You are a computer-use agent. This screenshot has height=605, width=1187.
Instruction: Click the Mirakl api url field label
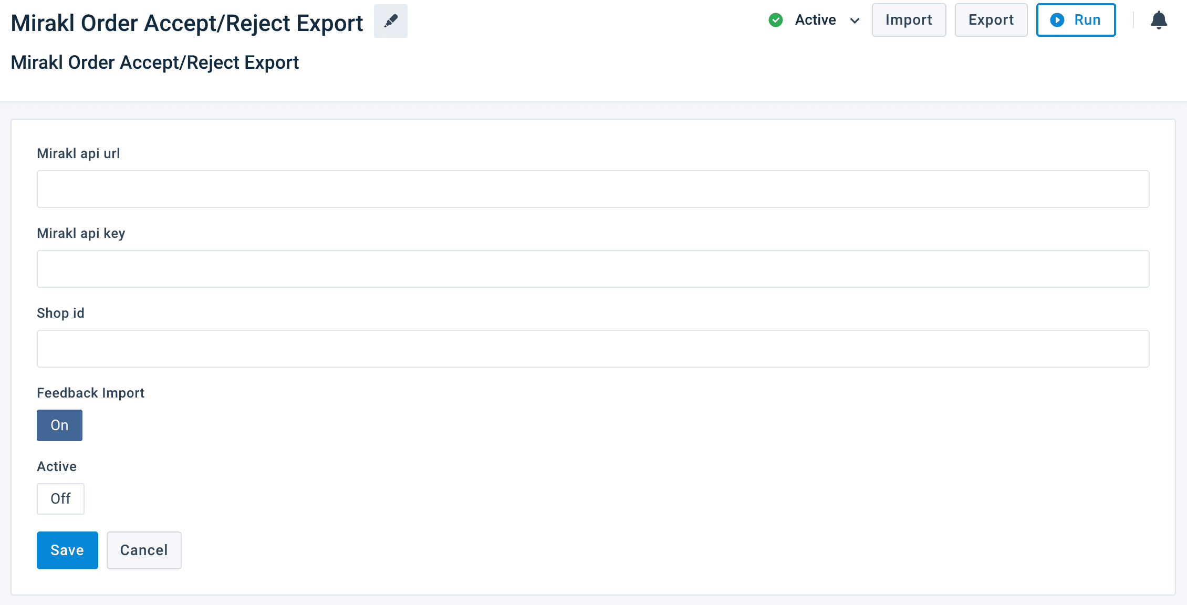pos(78,153)
